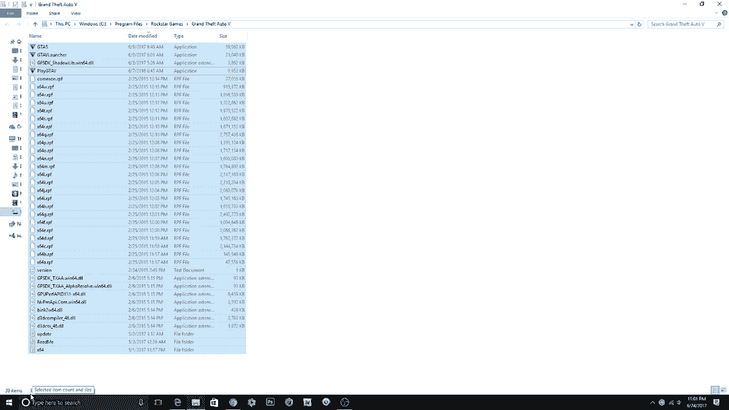This screenshot has height=410, width=729.
Task: Expand the chevron after This PC breadcrumb
Action: pyautogui.click(x=75, y=24)
